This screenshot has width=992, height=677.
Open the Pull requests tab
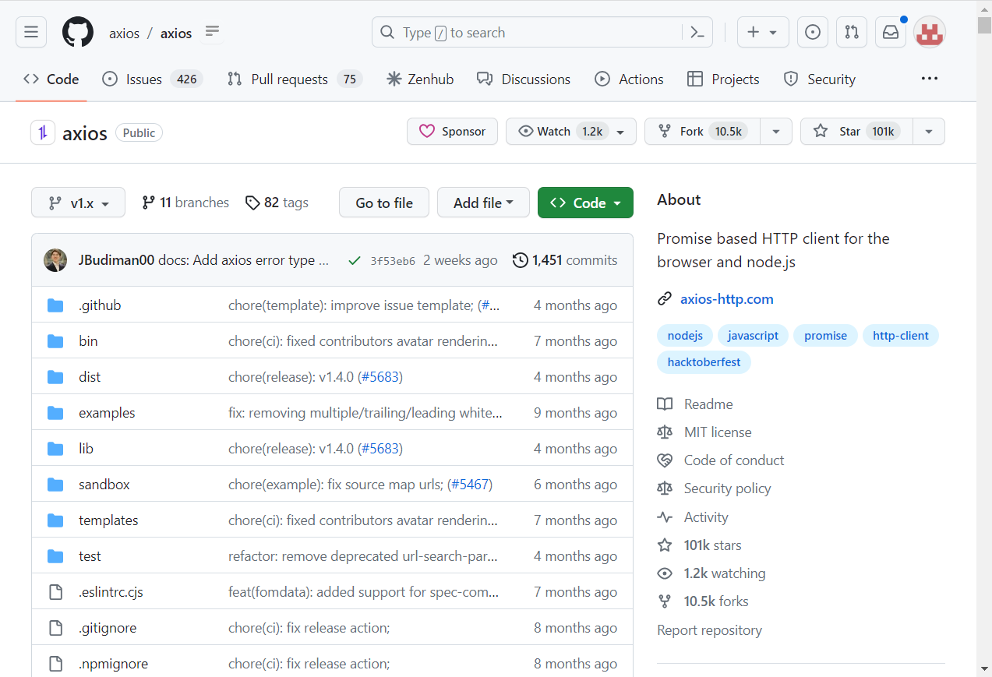tap(295, 79)
